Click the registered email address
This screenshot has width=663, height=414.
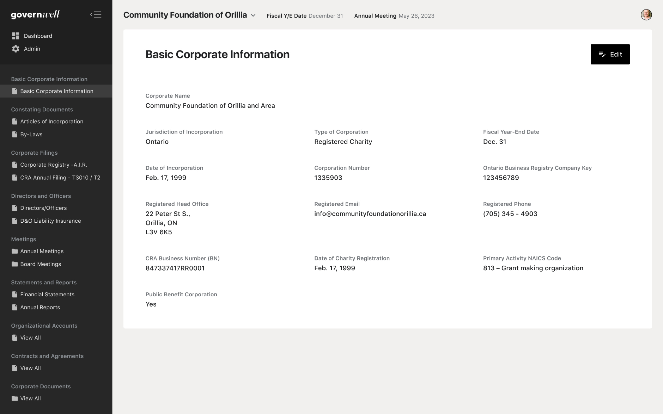coord(370,214)
